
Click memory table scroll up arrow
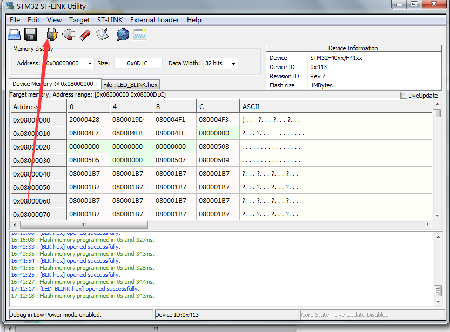tap(437, 104)
